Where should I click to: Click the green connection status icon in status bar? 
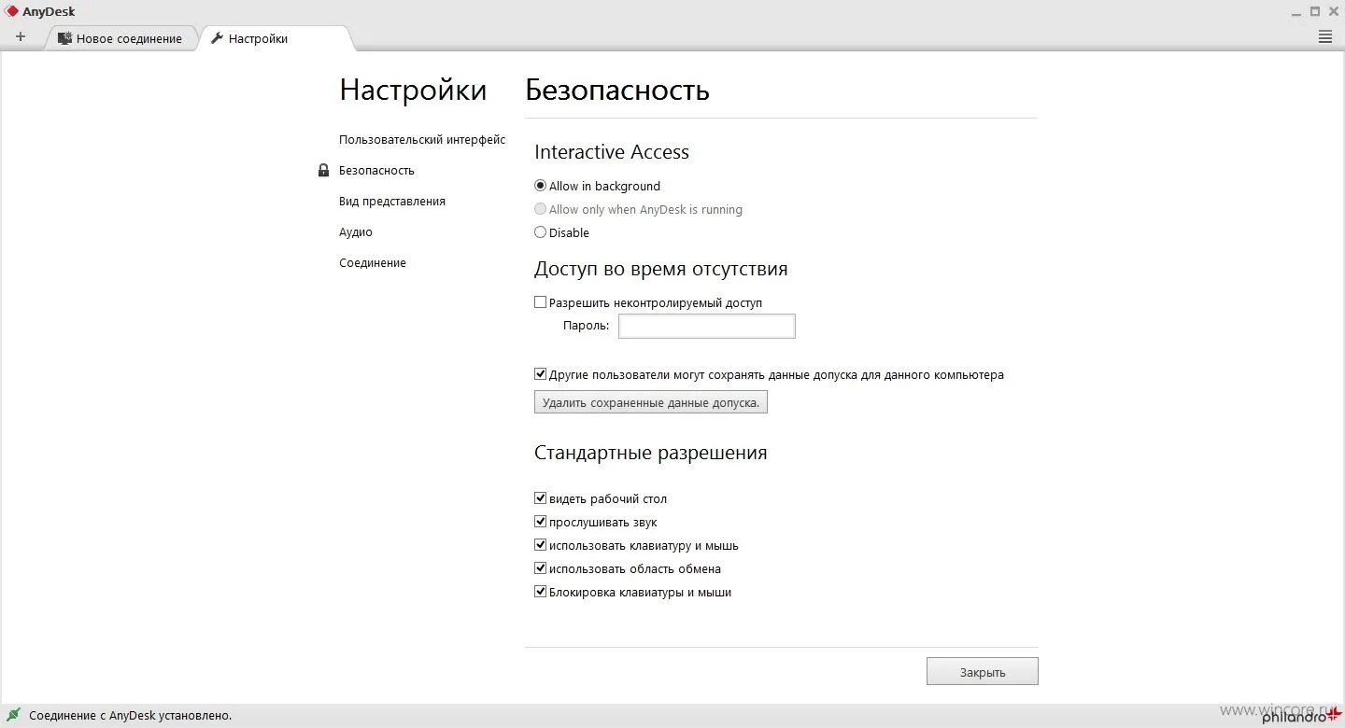(13, 715)
